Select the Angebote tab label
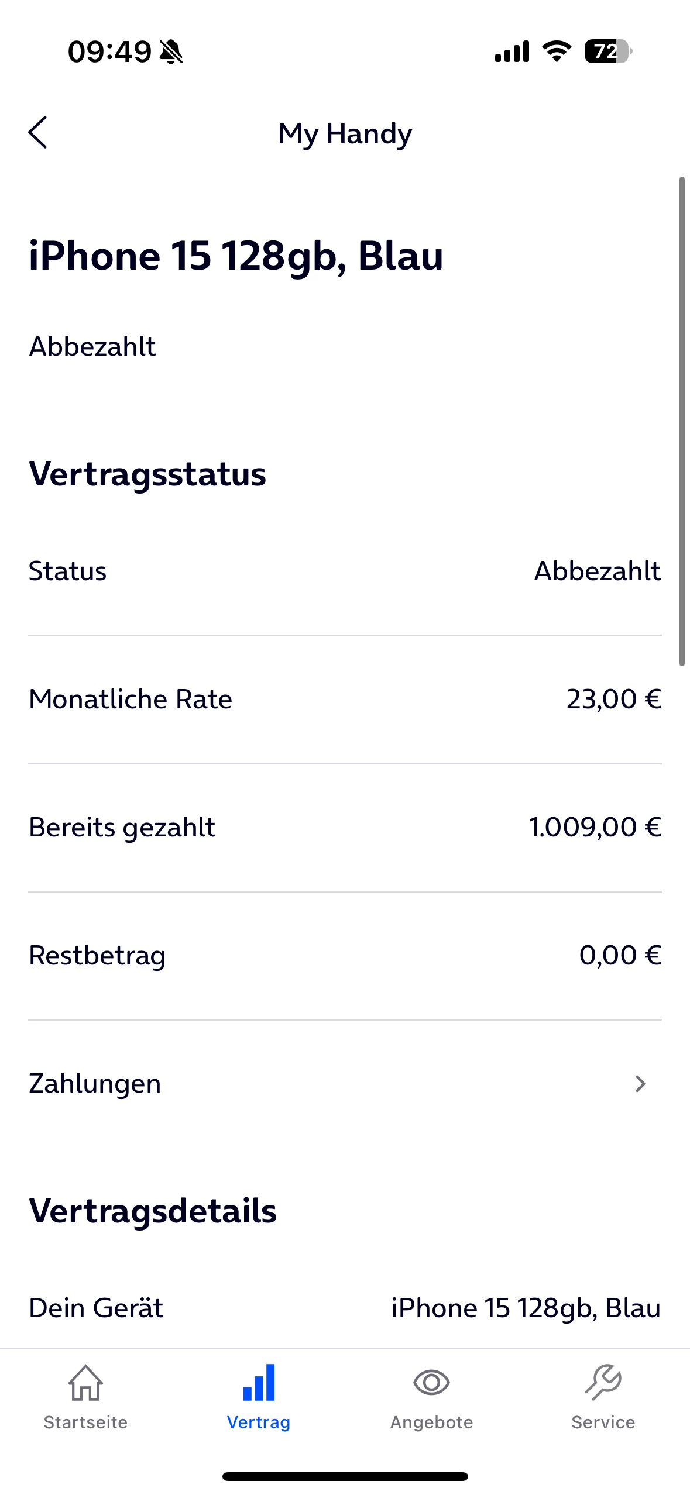The height and width of the screenshot is (1495, 690). [x=431, y=1422]
